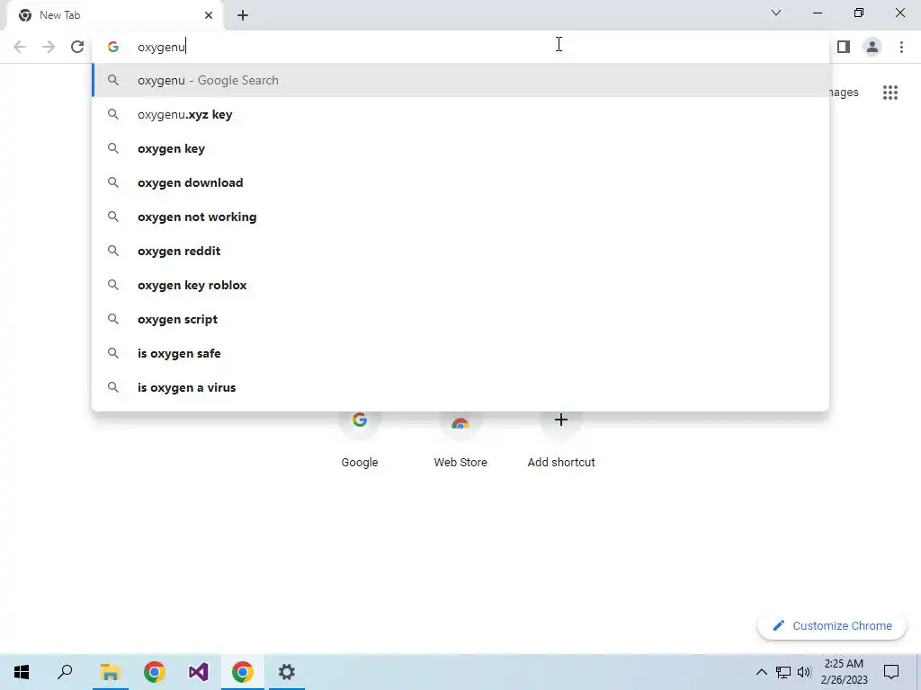The width and height of the screenshot is (921, 690).
Task: Click the Customize Chrome button
Action: point(832,625)
